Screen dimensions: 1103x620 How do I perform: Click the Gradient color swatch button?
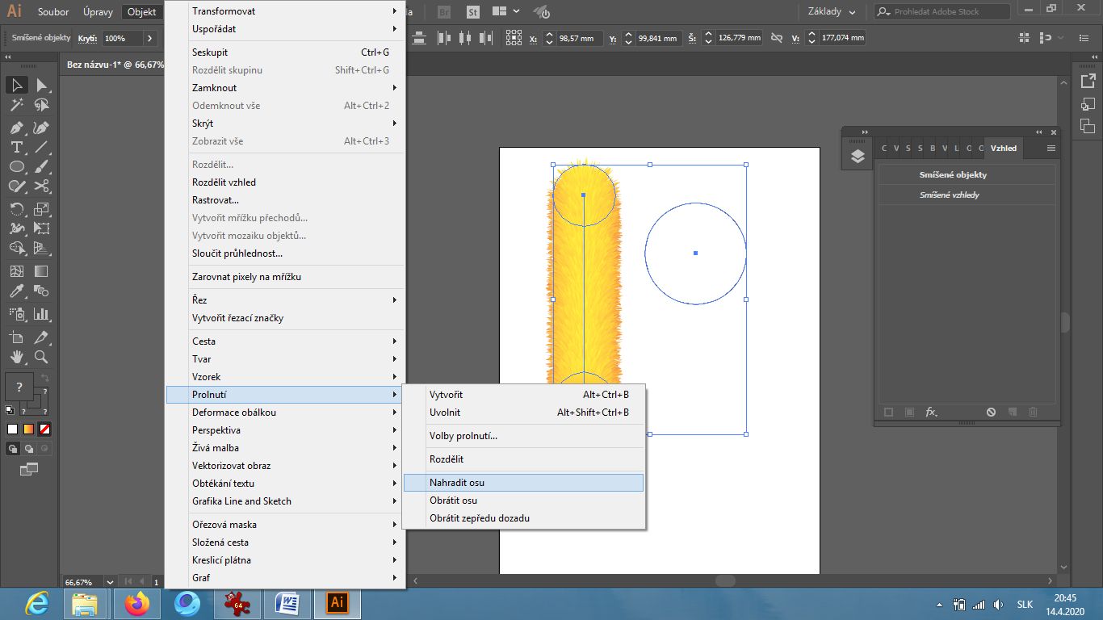(29, 429)
